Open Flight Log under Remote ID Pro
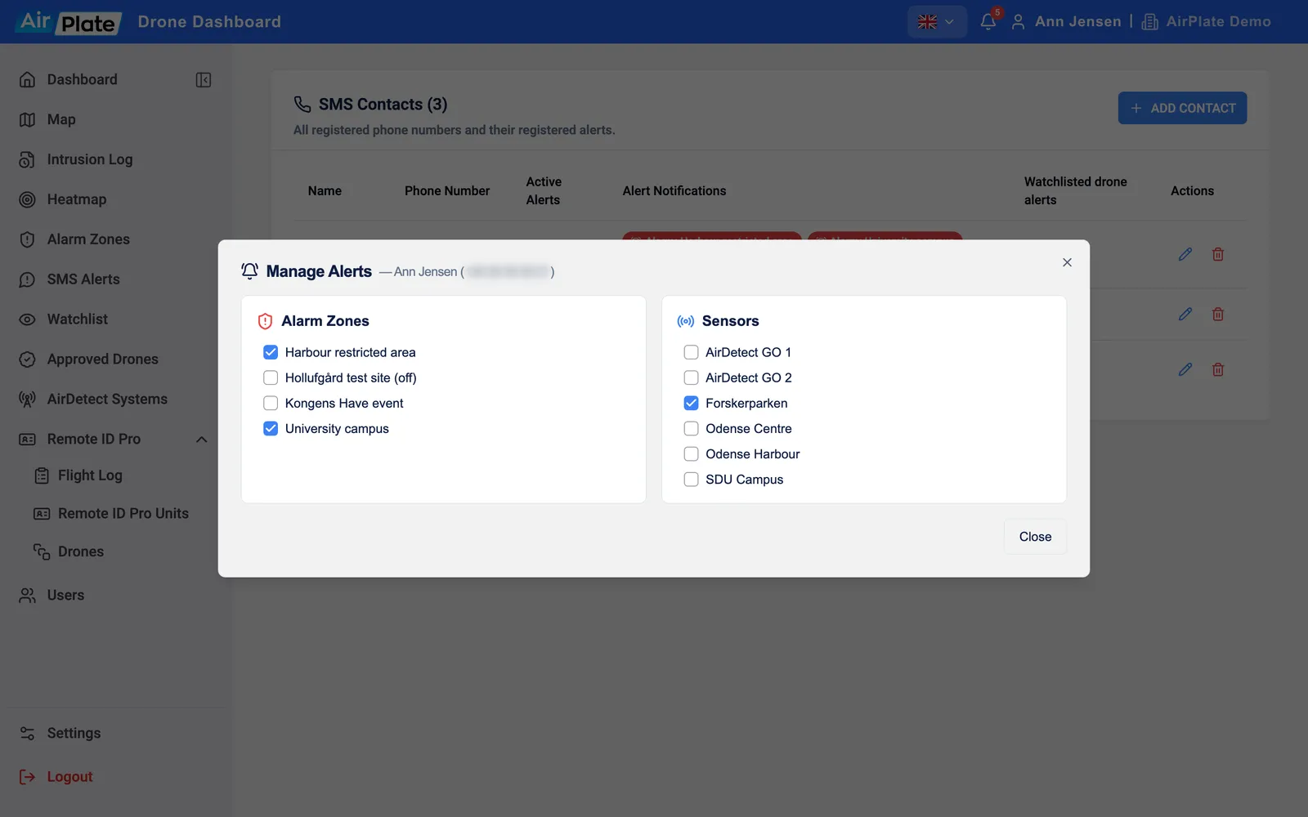This screenshot has height=817, width=1308. 78,475
